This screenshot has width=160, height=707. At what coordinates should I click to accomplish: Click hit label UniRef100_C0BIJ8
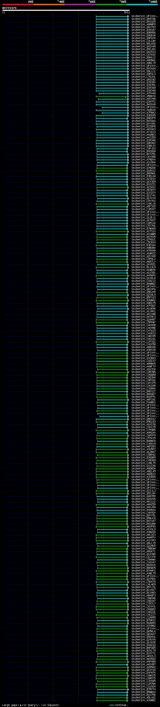pyautogui.click(x=143, y=204)
